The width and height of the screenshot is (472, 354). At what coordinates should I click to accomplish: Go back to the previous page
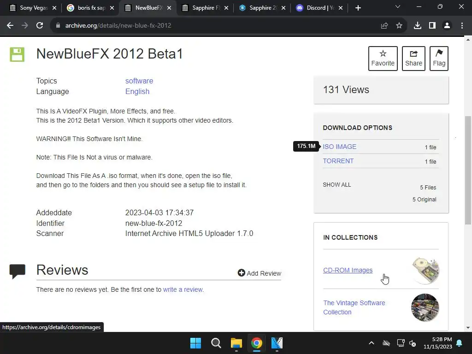tap(10, 26)
